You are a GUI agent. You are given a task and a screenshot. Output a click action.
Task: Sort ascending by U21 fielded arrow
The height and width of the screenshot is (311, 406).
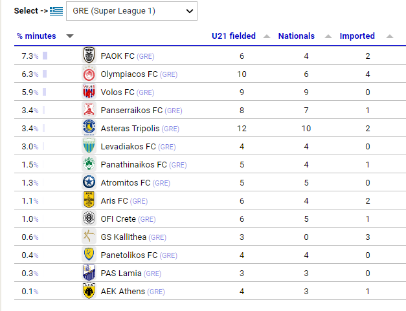(x=267, y=36)
